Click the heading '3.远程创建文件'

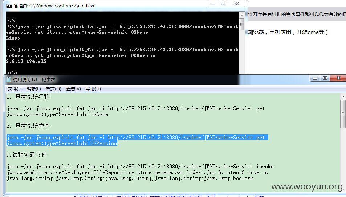[27, 155]
